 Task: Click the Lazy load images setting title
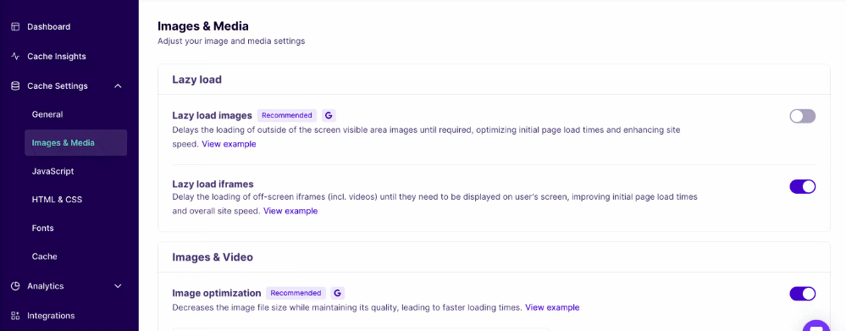click(212, 115)
